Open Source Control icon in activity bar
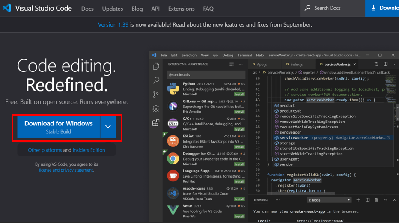The height and width of the screenshot is (223, 399). coord(156,95)
